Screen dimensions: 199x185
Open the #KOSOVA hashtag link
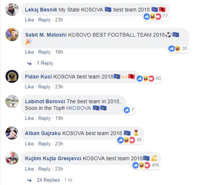click(78, 108)
